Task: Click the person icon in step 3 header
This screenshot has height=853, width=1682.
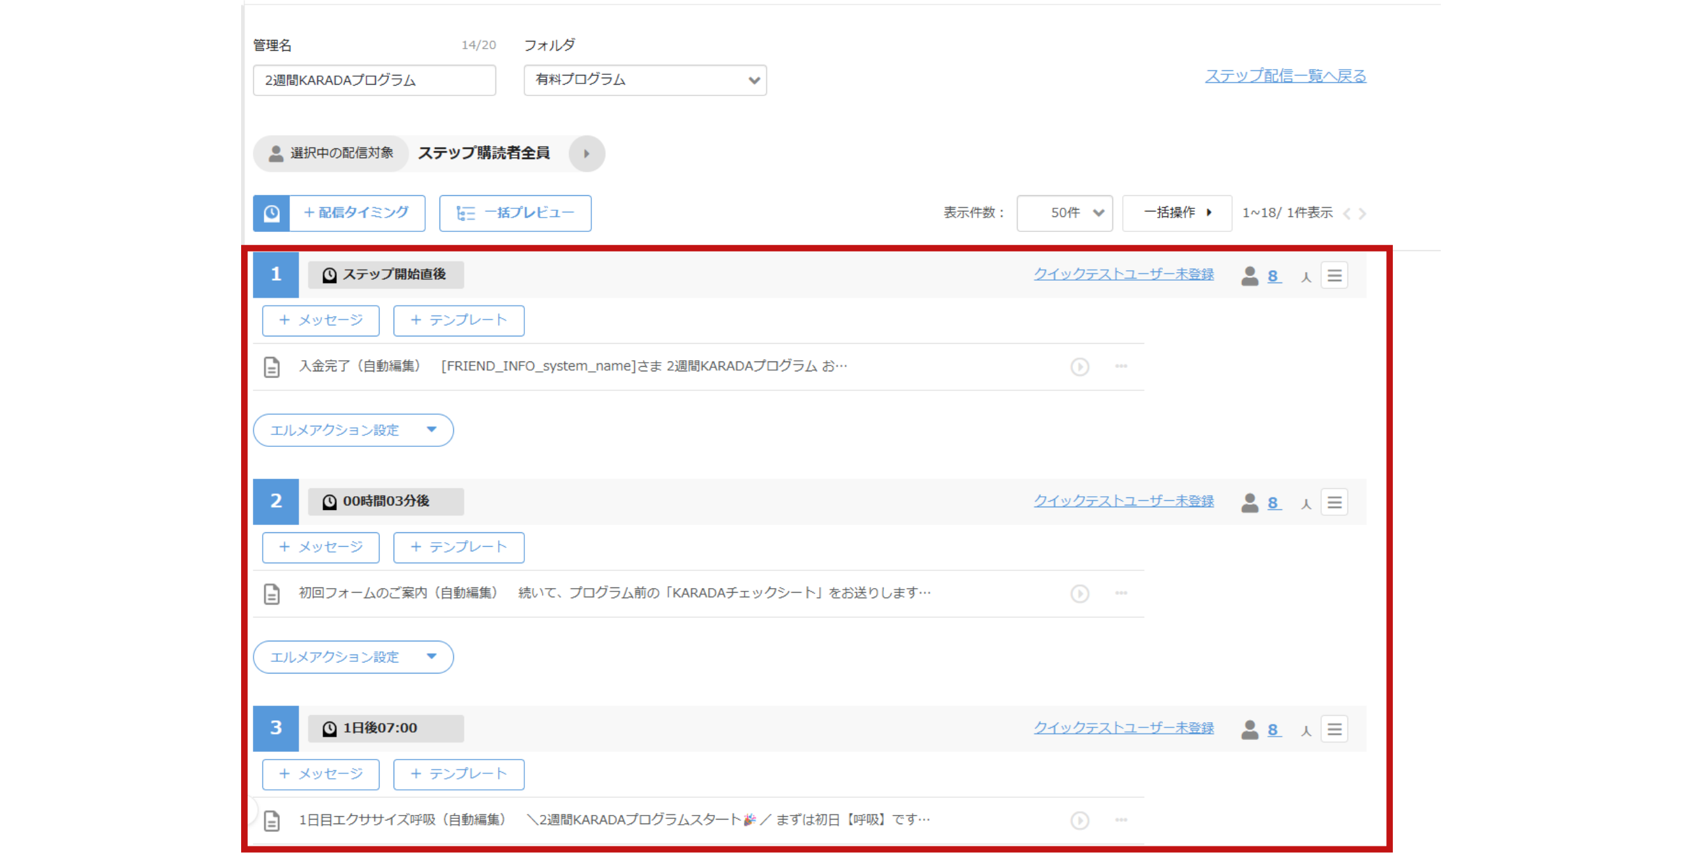Action: coord(1249,729)
